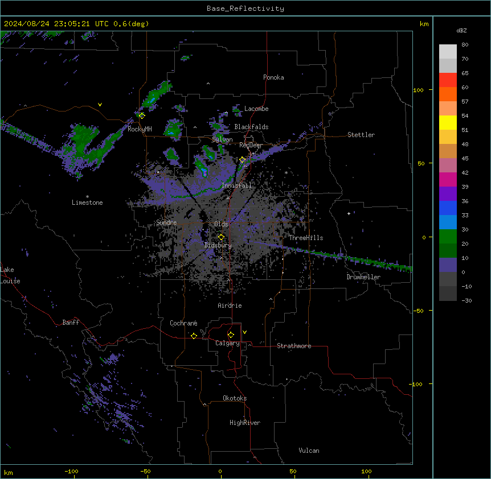
Task: Click the Base_Reflectivity title text
Action: pos(245,9)
